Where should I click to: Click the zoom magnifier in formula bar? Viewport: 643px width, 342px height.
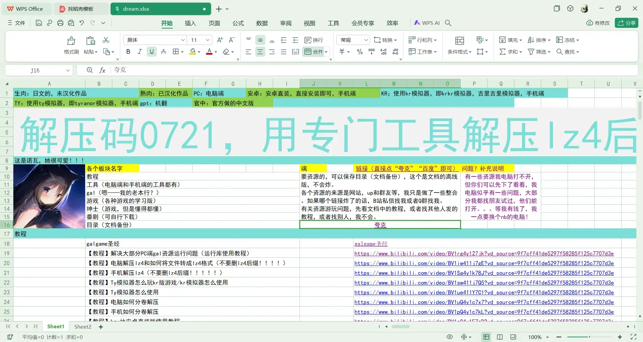89,70
